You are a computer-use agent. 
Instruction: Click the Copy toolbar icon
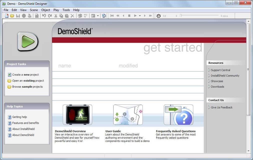tap(61, 16)
